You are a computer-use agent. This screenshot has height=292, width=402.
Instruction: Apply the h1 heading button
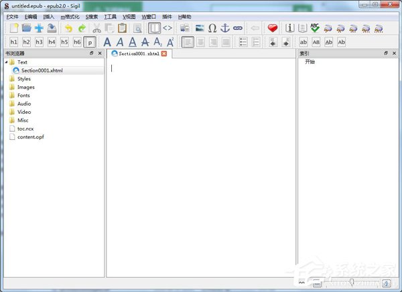click(x=14, y=42)
